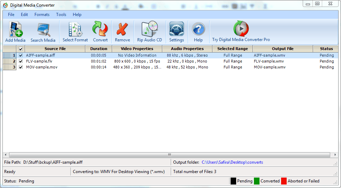Click the green Converted color swatch
Viewport: 341px width, 188px height.
[x=257, y=181]
